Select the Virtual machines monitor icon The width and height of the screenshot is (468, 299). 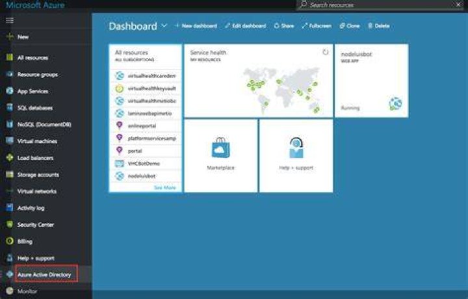click(10, 141)
